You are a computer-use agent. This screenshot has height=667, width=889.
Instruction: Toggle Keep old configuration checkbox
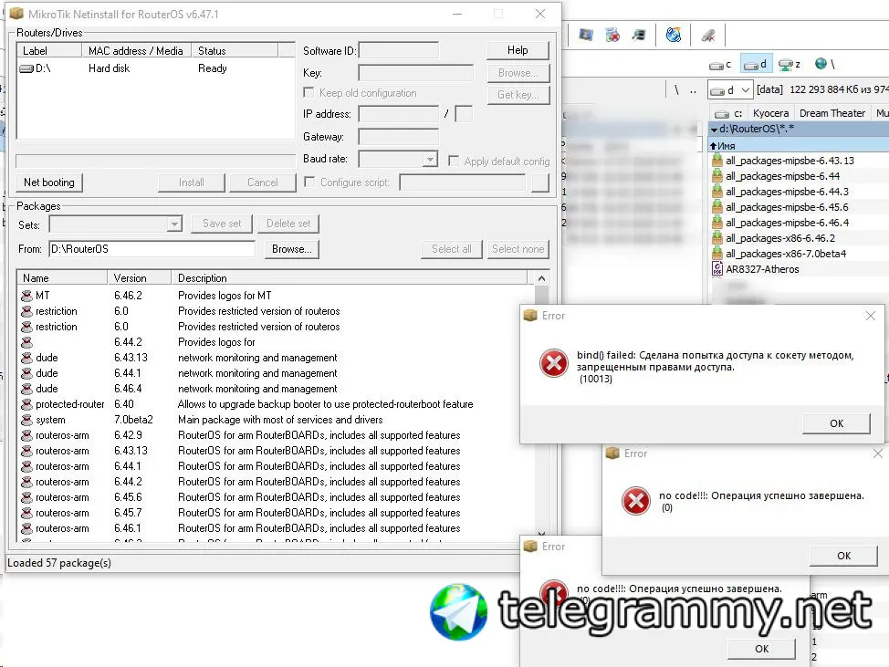(x=309, y=92)
